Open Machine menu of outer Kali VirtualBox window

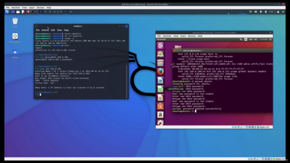pyautogui.click(x=16, y=8)
